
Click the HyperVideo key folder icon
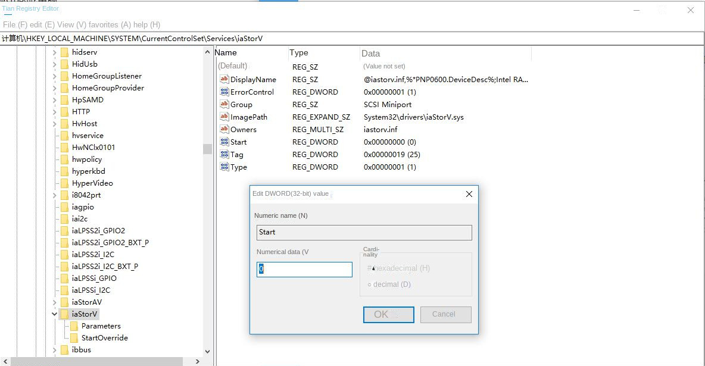tap(65, 183)
